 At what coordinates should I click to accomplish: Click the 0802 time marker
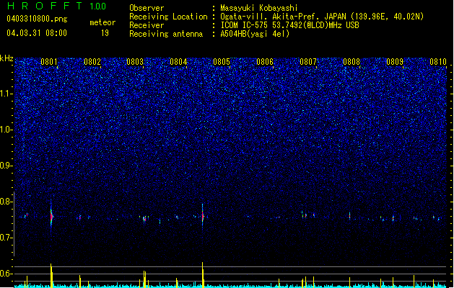click(92, 62)
